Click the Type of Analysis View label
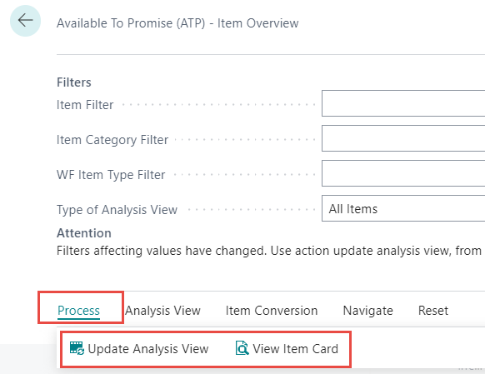 (117, 210)
